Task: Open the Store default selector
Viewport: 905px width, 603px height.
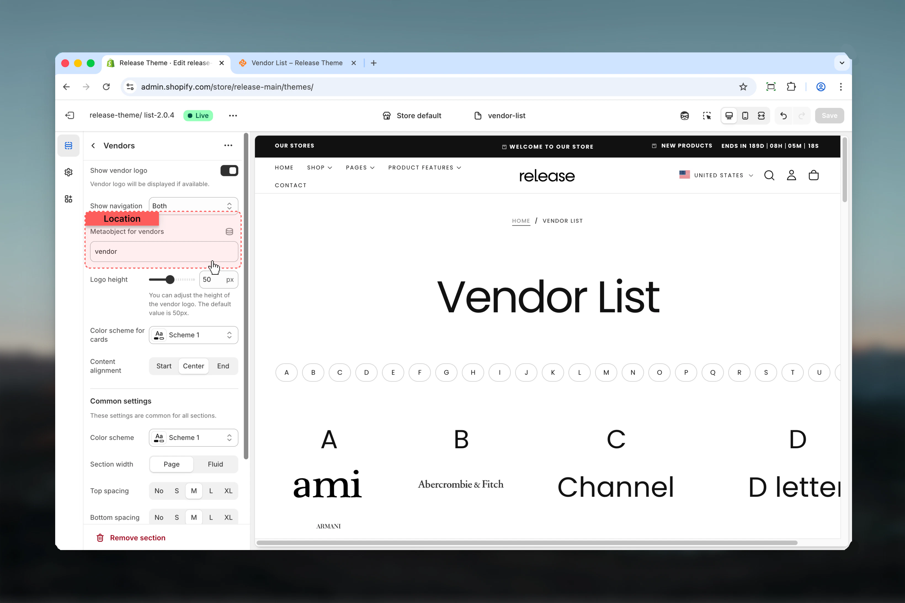Action: click(x=412, y=116)
